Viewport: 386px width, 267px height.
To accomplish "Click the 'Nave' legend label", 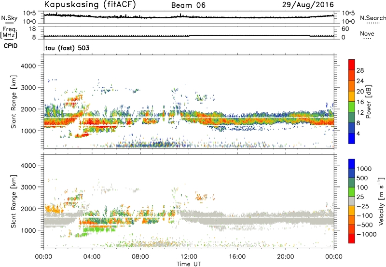I will [x=367, y=33].
